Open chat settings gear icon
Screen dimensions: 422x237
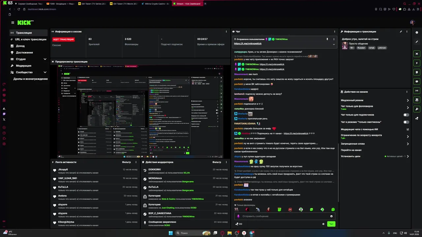click(x=323, y=224)
